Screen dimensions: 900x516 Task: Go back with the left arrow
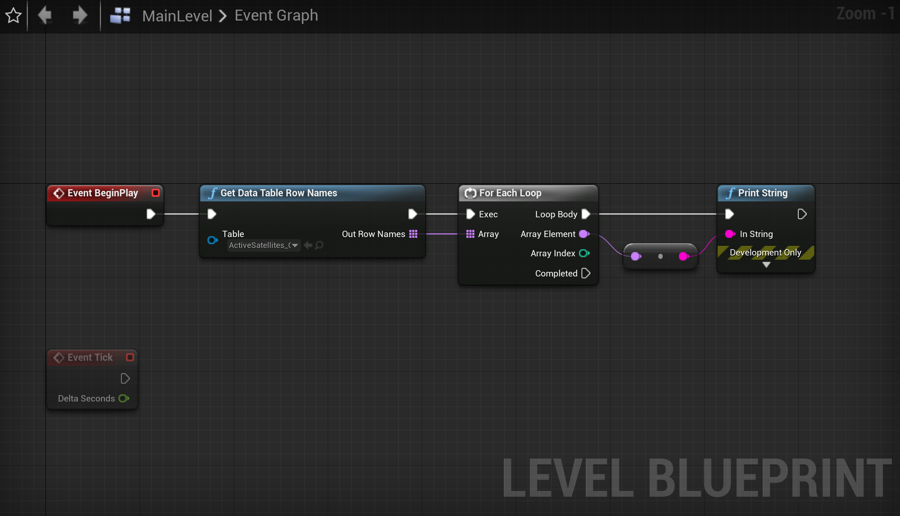[x=45, y=15]
